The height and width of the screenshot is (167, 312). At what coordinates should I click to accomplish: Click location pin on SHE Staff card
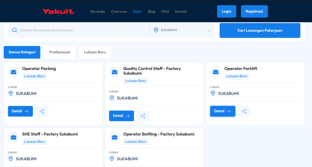click(x=11, y=159)
